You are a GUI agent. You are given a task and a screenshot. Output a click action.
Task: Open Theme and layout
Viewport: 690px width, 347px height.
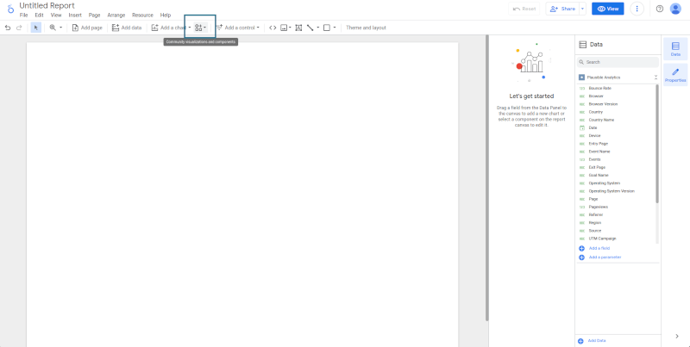click(x=366, y=28)
